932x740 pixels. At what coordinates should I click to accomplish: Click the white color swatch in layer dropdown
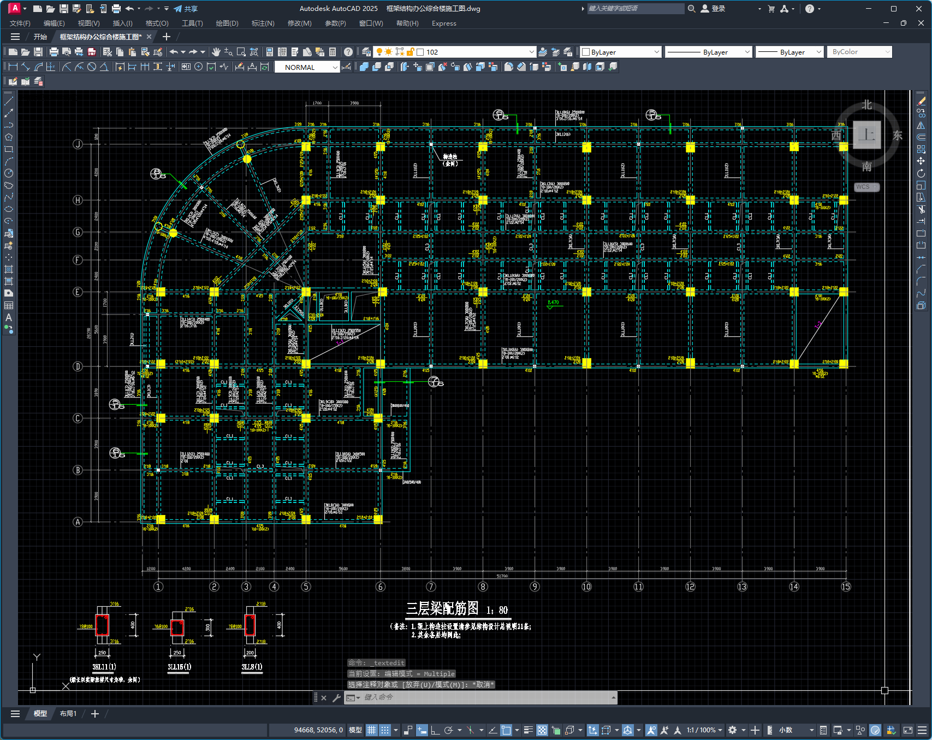pyautogui.click(x=420, y=52)
